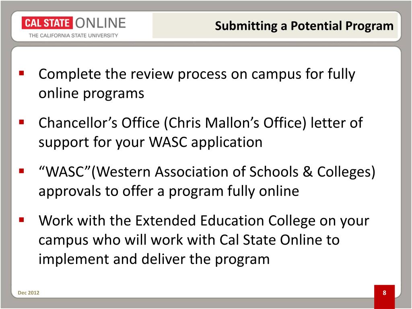Select the bullet beside Chancellor's Office line

point(22,122)
